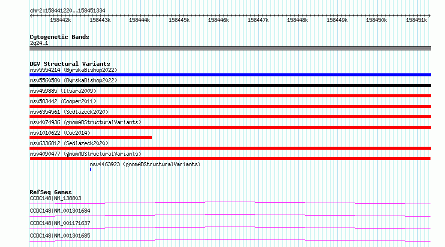The height and width of the screenshot is (247, 445).
Task: Click the 158446k ruler tick label
Action: (x=218, y=20)
